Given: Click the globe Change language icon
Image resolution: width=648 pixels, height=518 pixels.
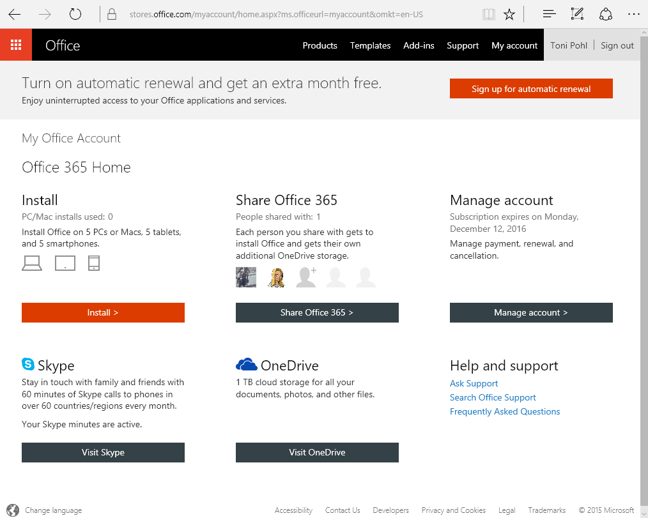Looking at the screenshot, I should pos(13,510).
